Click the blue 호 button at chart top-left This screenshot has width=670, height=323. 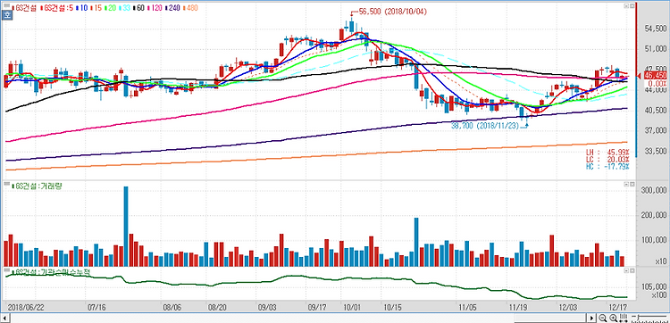(x=7, y=15)
